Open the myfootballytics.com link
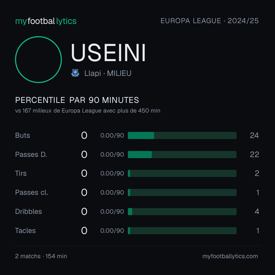This screenshot has height=275, width=275. click(x=230, y=256)
